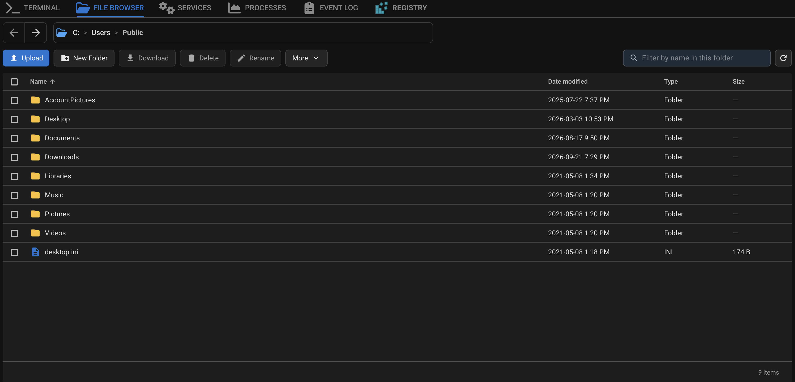Click the AccountPictures folder icon
The height and width of the screenshot is (382, 795).
click(x=35, y=100)
